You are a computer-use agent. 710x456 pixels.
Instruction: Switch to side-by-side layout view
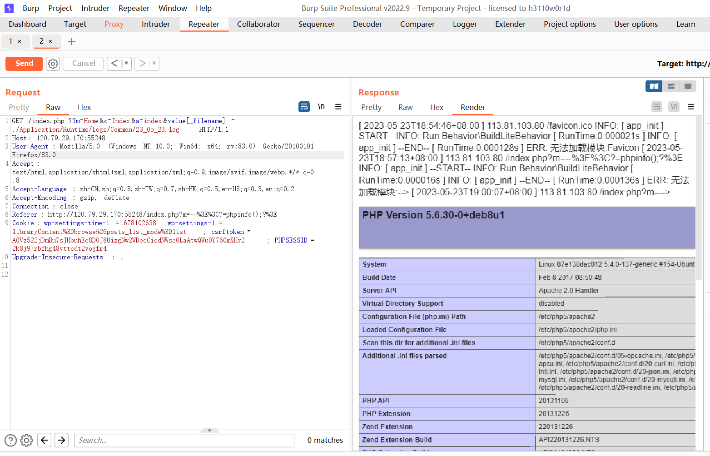654,86
